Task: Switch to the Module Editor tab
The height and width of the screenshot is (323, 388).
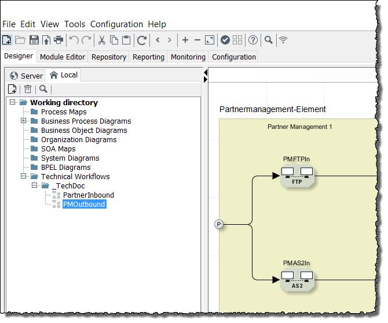Action: [x=64, y=57]
